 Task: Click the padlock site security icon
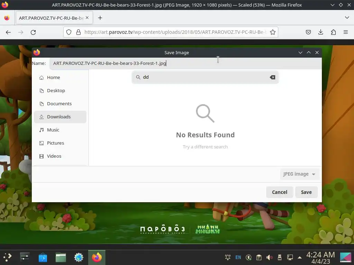(78, 32)
